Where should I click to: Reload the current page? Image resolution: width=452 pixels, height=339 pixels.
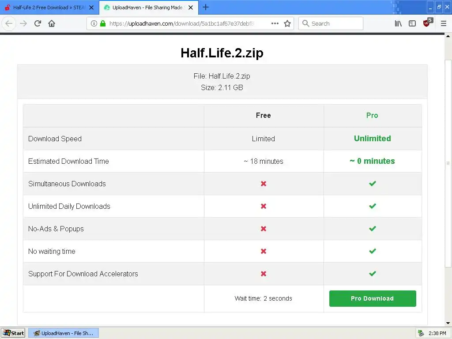coord(38,23)
